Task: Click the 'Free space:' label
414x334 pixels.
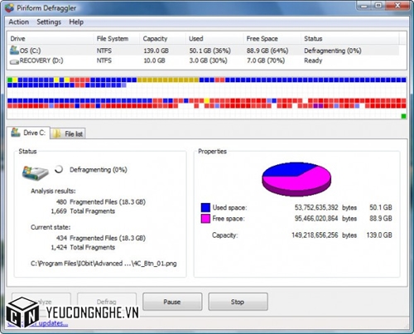Action: [229, 219]
